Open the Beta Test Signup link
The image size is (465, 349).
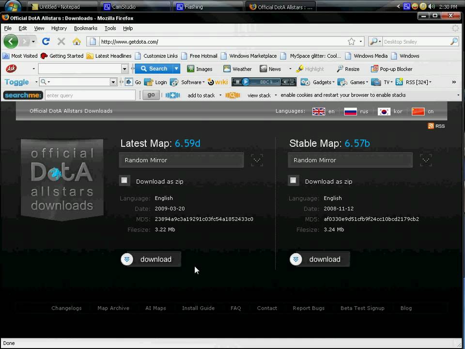click(x=362, y=308)
